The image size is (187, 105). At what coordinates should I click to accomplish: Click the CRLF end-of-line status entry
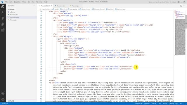[160, 104]
